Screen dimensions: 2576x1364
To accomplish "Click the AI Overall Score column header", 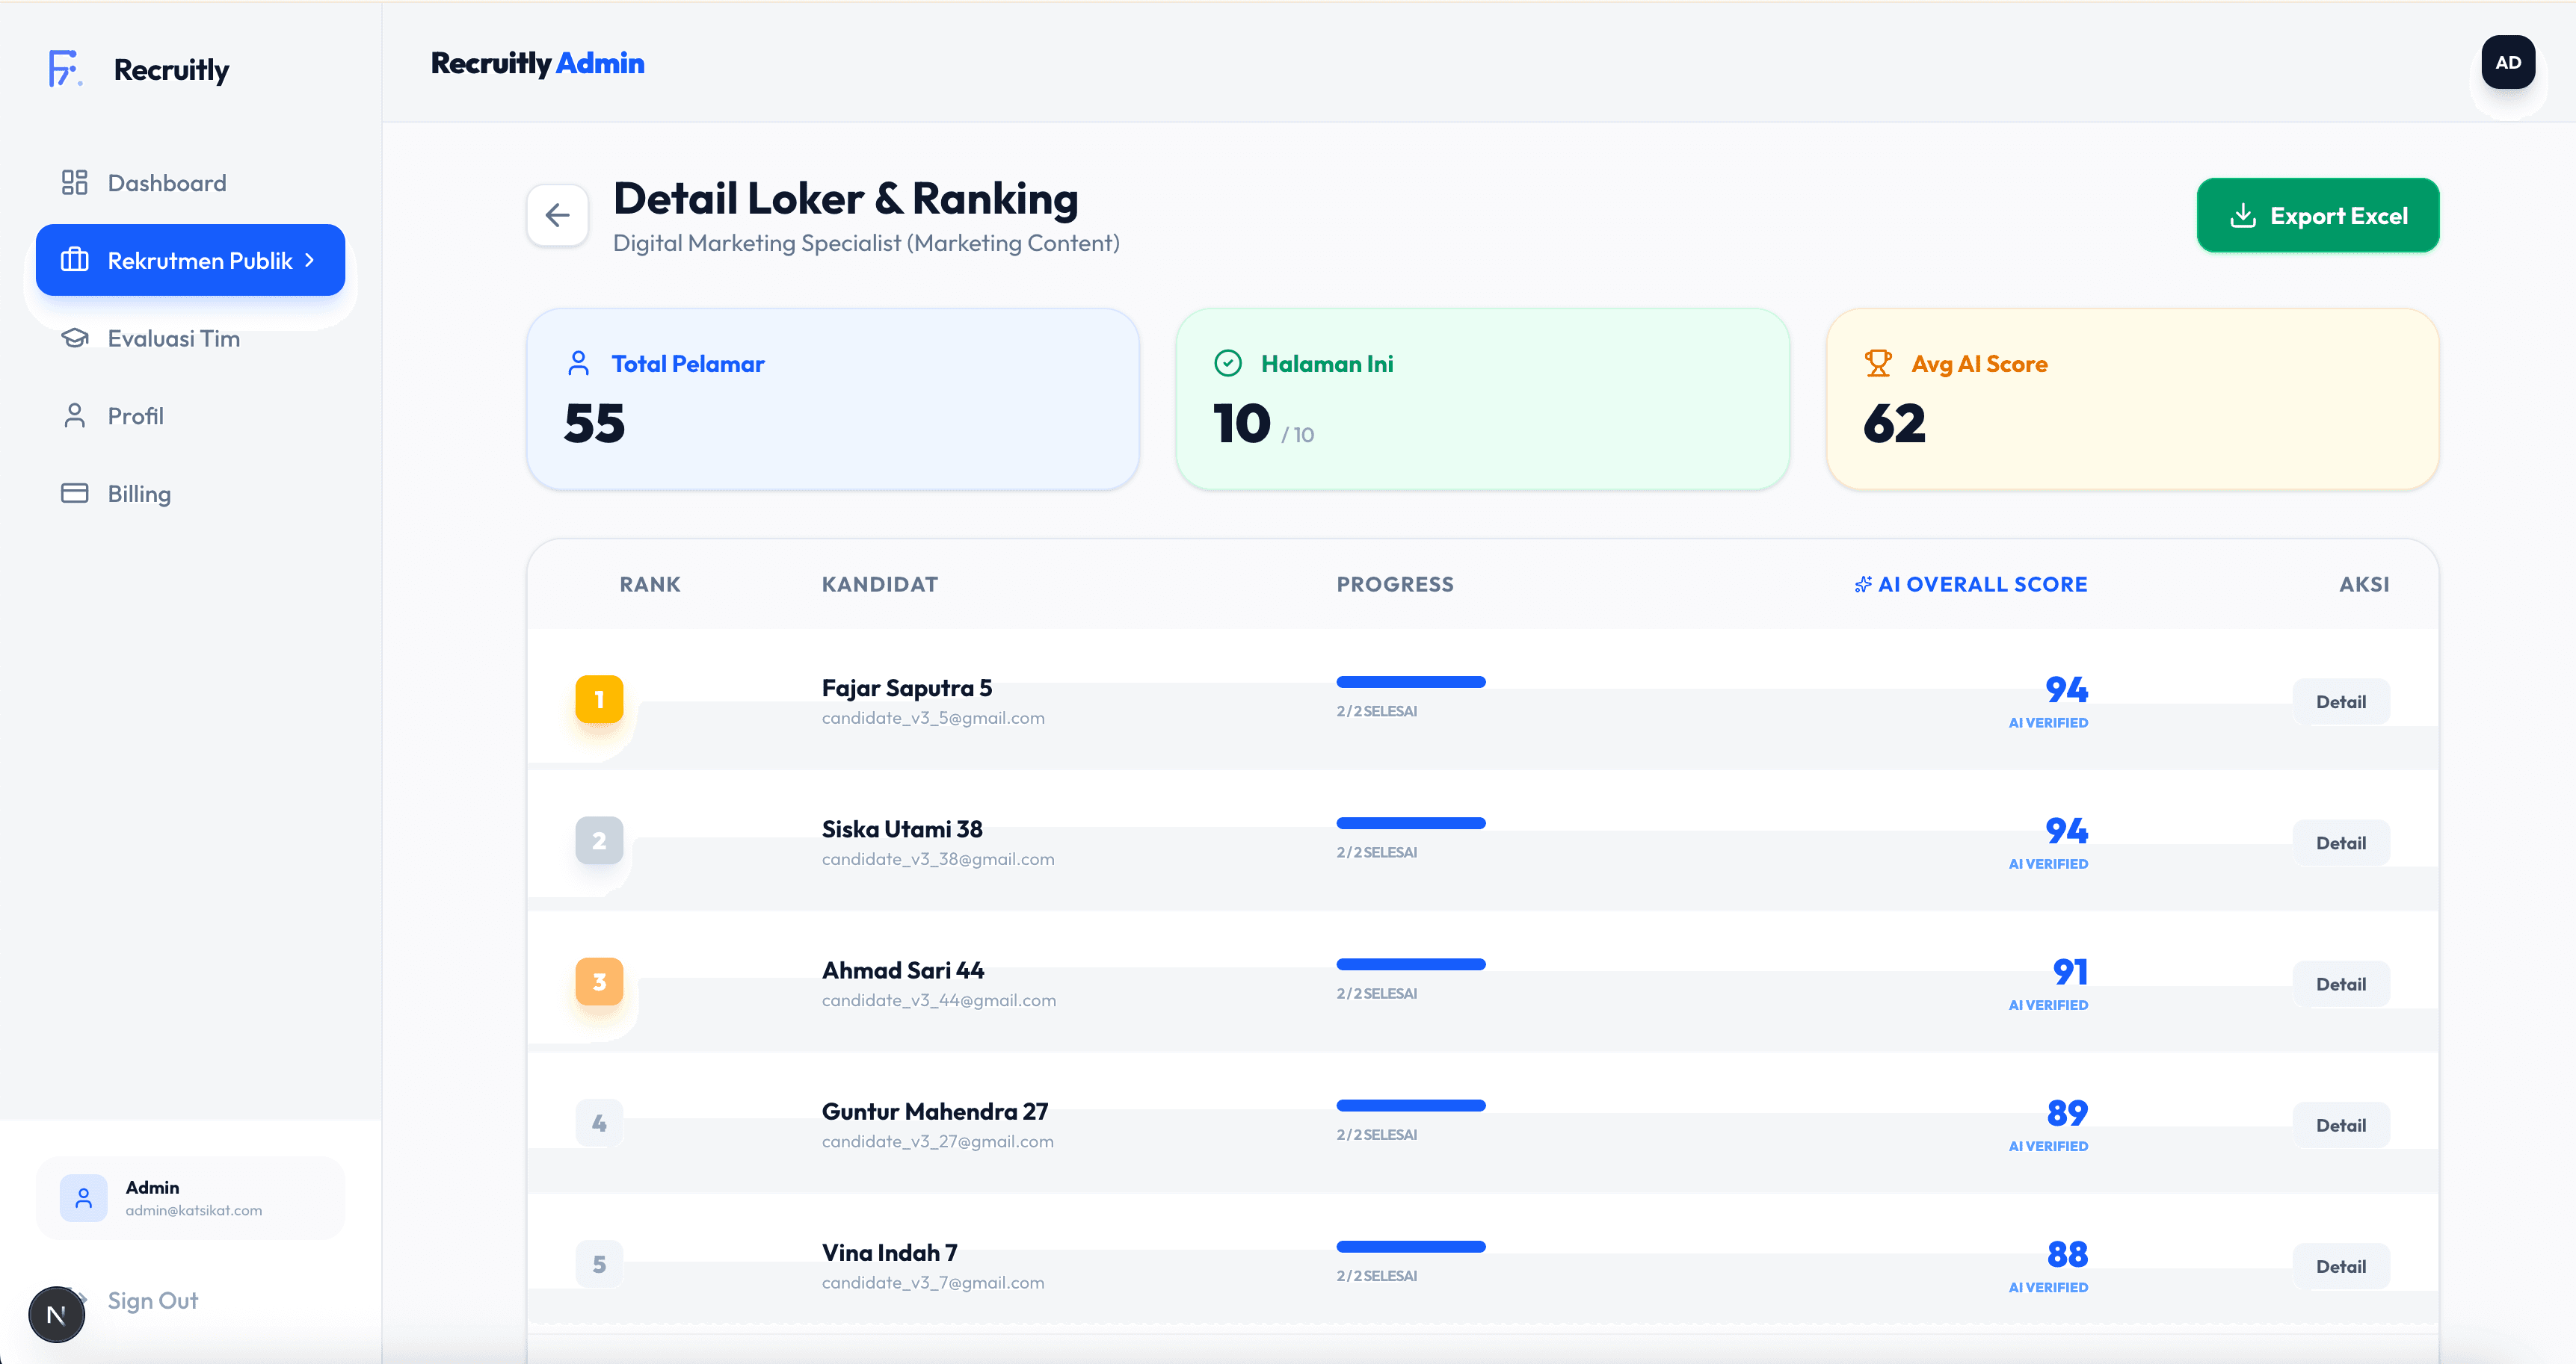I will pos(1970,585).
